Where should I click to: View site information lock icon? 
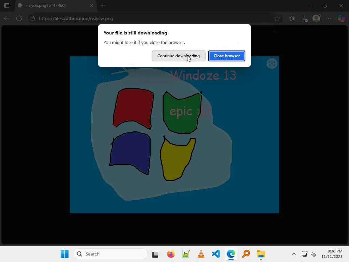click(33, 18)
